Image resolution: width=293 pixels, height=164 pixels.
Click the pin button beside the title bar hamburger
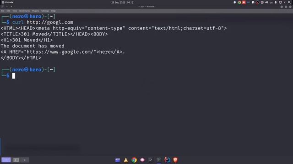pos(7,7)
